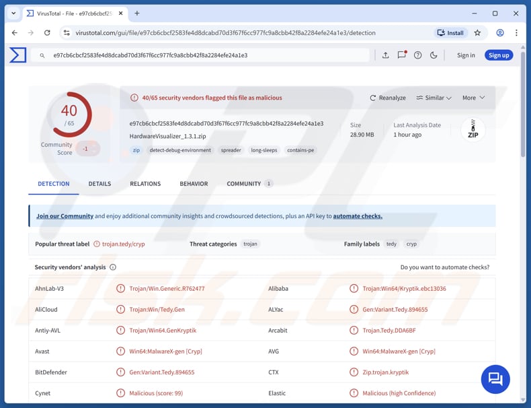Click the Sign up button
Screen dimensions: 531x408
[x=499, y=55]
